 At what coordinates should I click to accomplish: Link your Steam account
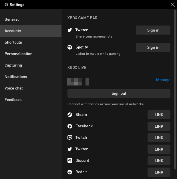(x=159, y=115)
